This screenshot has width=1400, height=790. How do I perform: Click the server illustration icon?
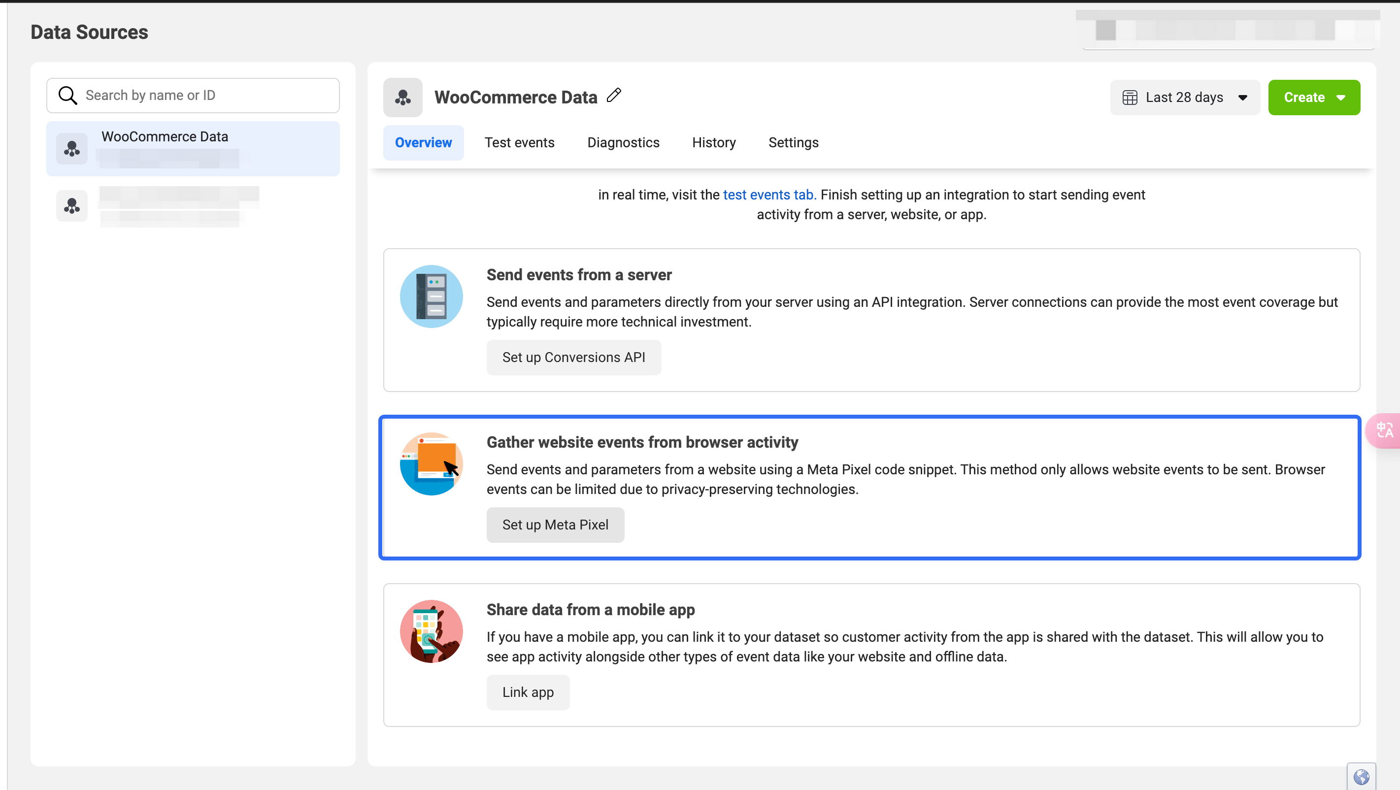click(x=432, y=296)
